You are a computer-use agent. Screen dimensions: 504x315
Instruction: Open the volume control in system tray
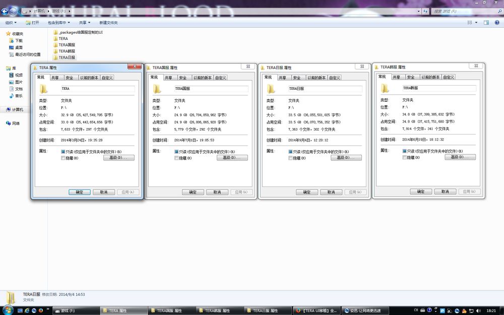click(479, 310)
